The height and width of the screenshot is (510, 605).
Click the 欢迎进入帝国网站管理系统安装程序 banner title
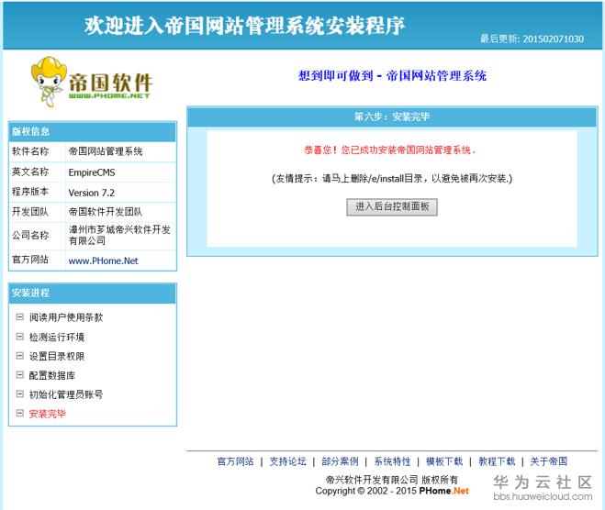[244, 26]
